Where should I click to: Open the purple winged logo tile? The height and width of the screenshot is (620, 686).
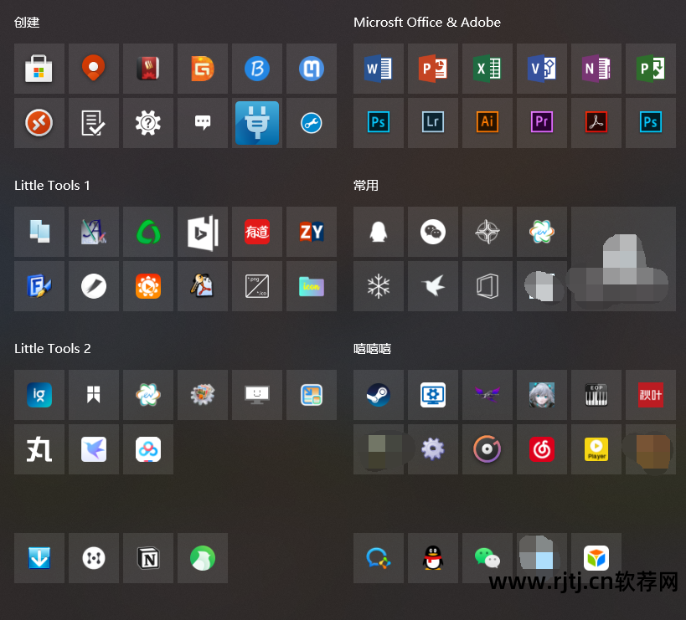(x=487, y=395)
